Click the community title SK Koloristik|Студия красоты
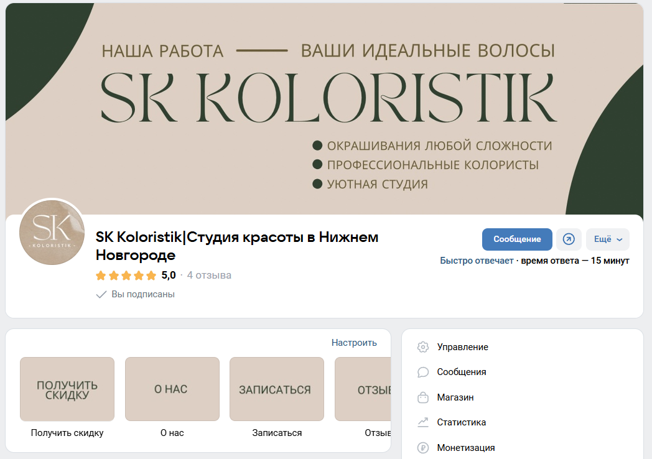This screenshot has height=459, width=652. coord(237,246)
